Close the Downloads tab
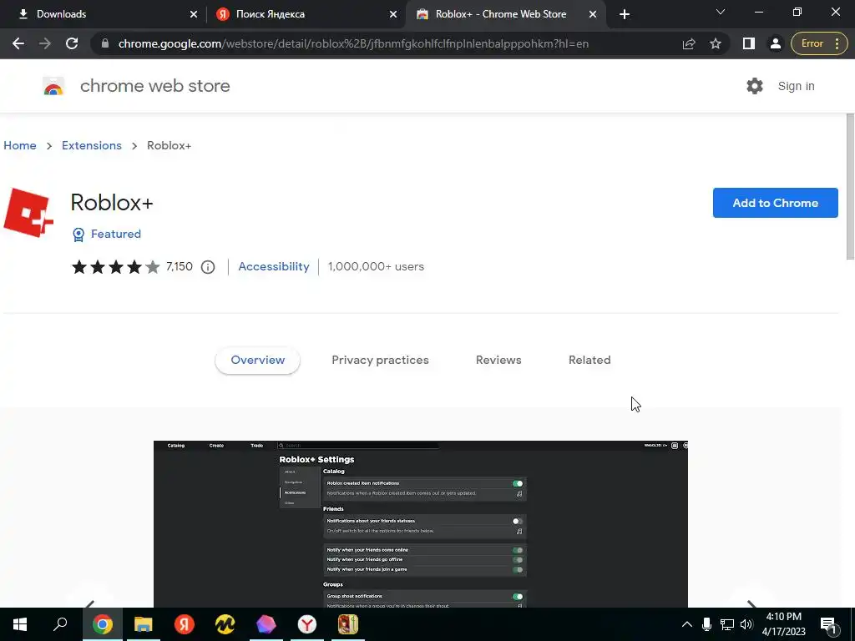This screenshot has height=641, width=855. [x=194, y=14]
